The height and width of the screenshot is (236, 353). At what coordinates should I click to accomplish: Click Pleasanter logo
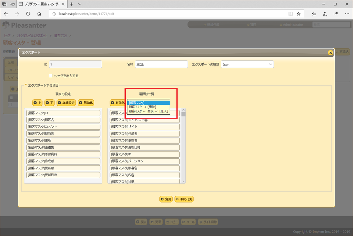pos(24,25)
